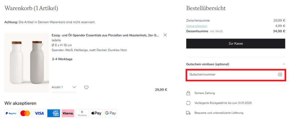Add item to wishlist via heart icon
289x121 pixels.
86,87
